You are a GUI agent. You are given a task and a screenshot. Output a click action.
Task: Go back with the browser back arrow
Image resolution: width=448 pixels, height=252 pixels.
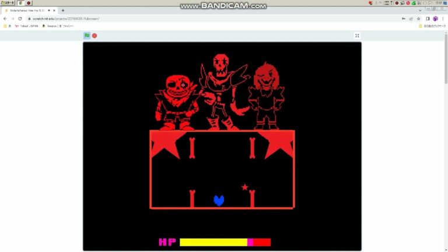pos(5,19)
